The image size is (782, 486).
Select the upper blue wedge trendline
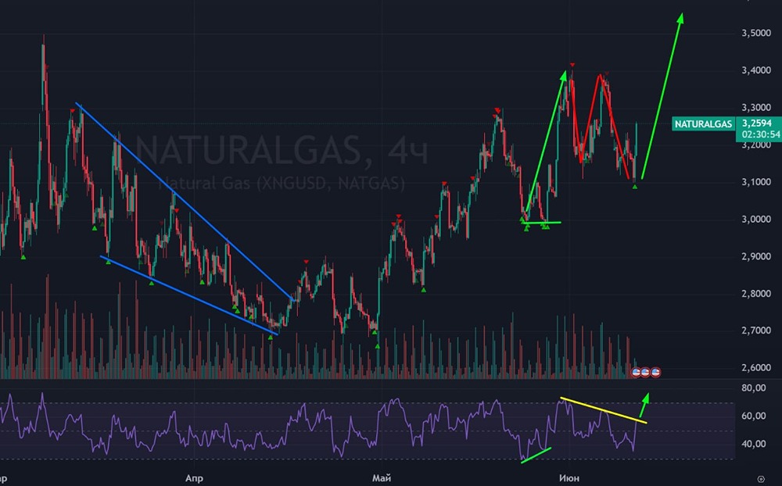pyautogui.click(x=184, y=201)
